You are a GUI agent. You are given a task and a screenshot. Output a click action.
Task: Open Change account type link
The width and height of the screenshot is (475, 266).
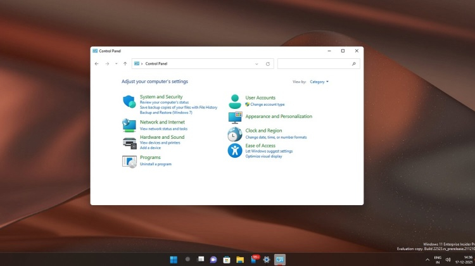267,104
